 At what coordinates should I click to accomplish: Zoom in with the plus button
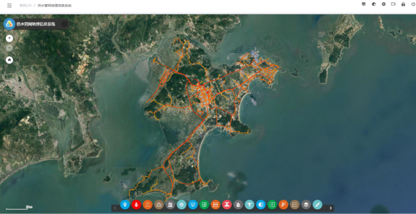click(10, 39)
